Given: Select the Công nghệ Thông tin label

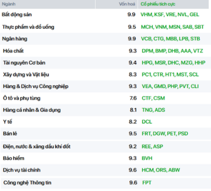Looking at the screenshot, I should (x=27, y=183).
